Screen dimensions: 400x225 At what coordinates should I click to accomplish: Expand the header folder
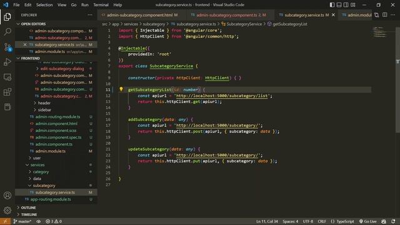click(44, 103)
